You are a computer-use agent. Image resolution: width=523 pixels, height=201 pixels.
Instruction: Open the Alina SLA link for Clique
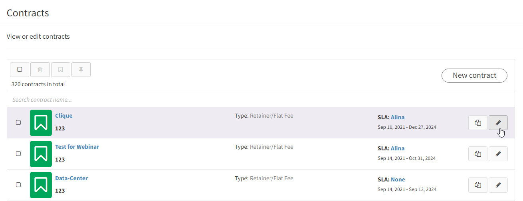[398, 117]
